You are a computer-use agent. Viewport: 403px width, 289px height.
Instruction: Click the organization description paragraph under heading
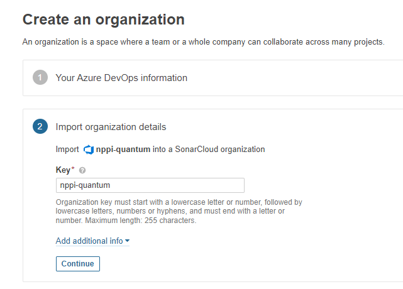click(203, 42)
